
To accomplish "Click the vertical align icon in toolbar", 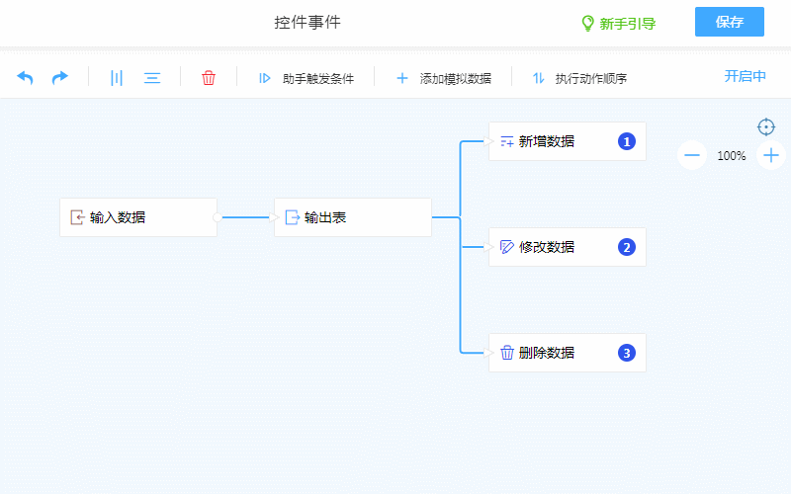I will pyautogui.click(x=117, y=78).
